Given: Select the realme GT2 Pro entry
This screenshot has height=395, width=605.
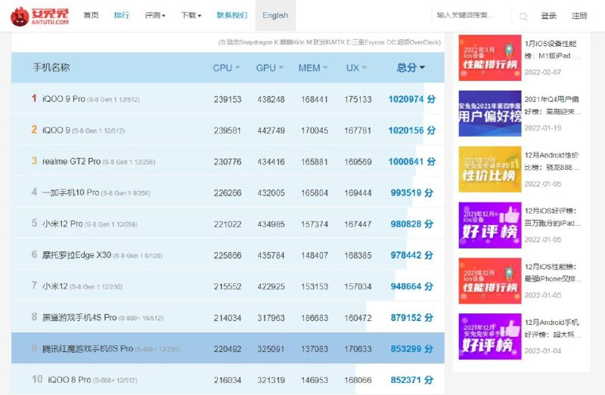Looking at the screenshot, I should (x=98, y=162).
